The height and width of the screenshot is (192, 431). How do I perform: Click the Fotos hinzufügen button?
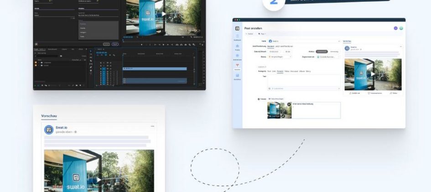276,99
